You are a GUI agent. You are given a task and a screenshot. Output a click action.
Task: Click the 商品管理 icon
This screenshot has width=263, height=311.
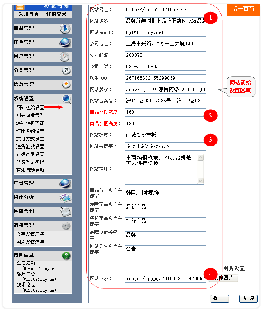tap(65, 29)
